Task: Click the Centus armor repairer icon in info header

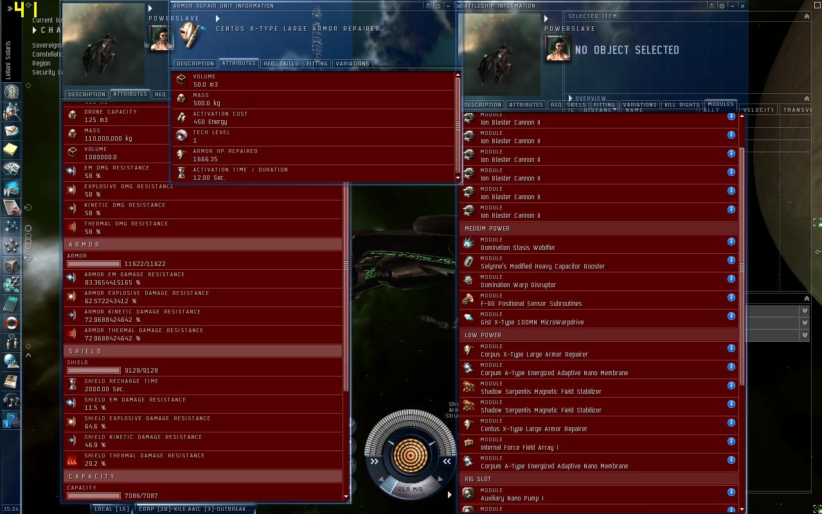Action: click(x=191, y=35)
